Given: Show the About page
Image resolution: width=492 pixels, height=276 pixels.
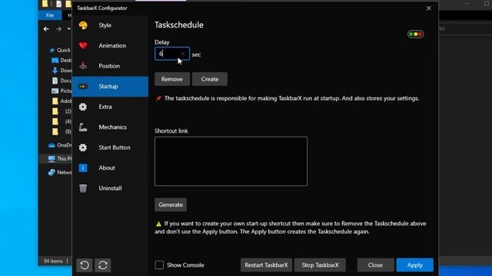Looking at the screenshot, I should pos(110,168).
